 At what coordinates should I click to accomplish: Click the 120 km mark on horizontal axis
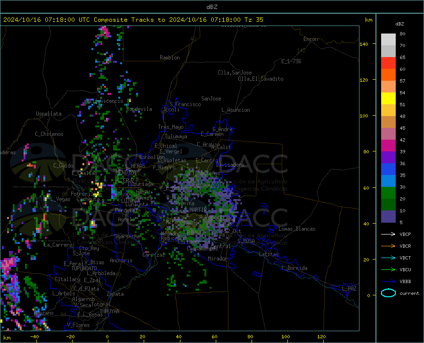[321, 337]
